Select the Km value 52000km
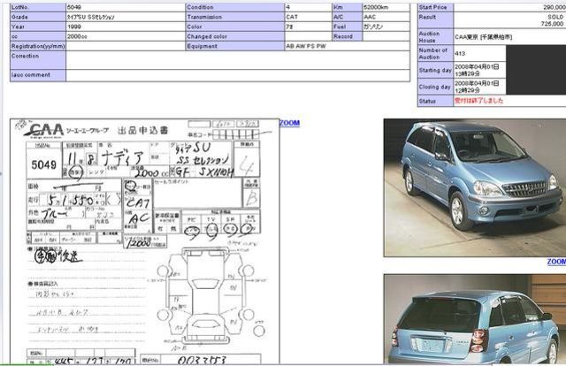 376,7
